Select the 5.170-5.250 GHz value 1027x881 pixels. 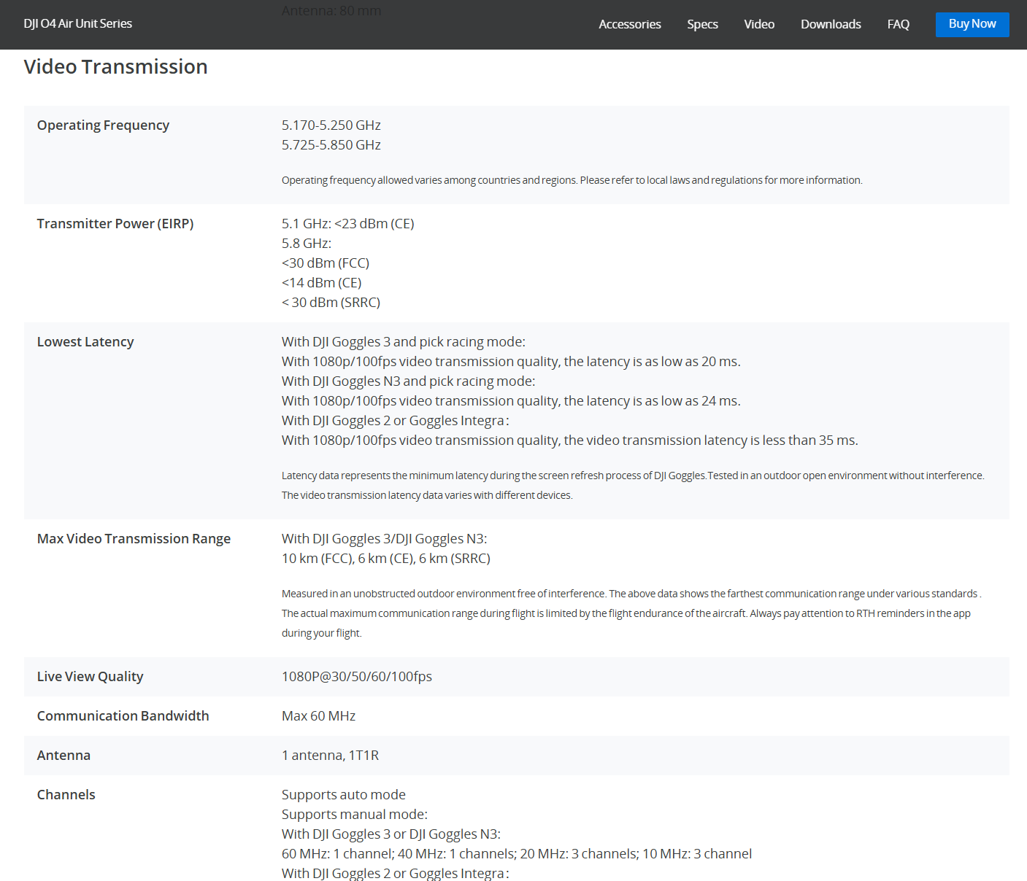click(x=331, y=125)
